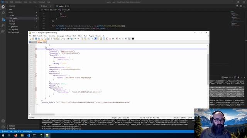Click process_file breadcrumb in VS Code
247x138 pixels.
(65, 10)
